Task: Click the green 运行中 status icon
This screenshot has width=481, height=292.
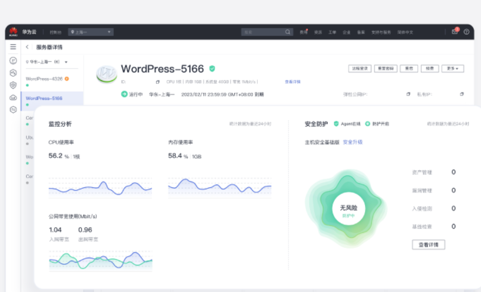Action: pos(124,94)
